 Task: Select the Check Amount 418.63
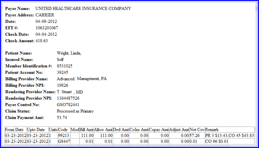pyautogui.click(x=42, y=41)
